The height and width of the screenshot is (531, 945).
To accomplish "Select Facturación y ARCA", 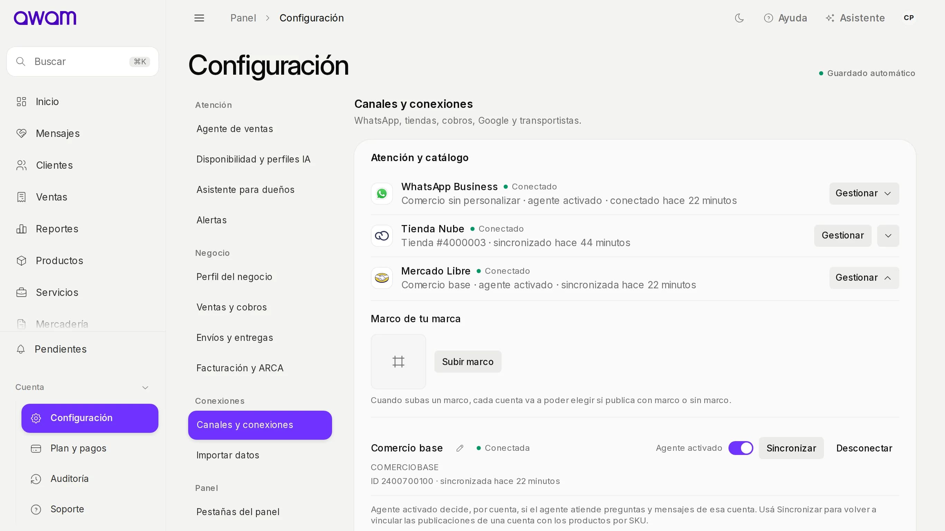I will click(260, 368).
